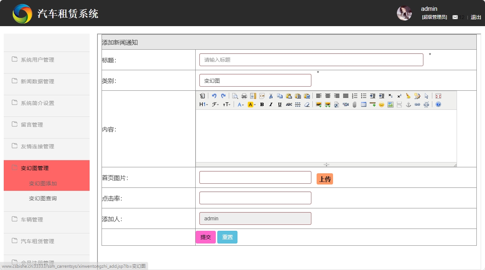Image resolution: width=485 pixels, height=270 pixels.
Task: Toggle bold formatting in the editor
Action: 262,105
